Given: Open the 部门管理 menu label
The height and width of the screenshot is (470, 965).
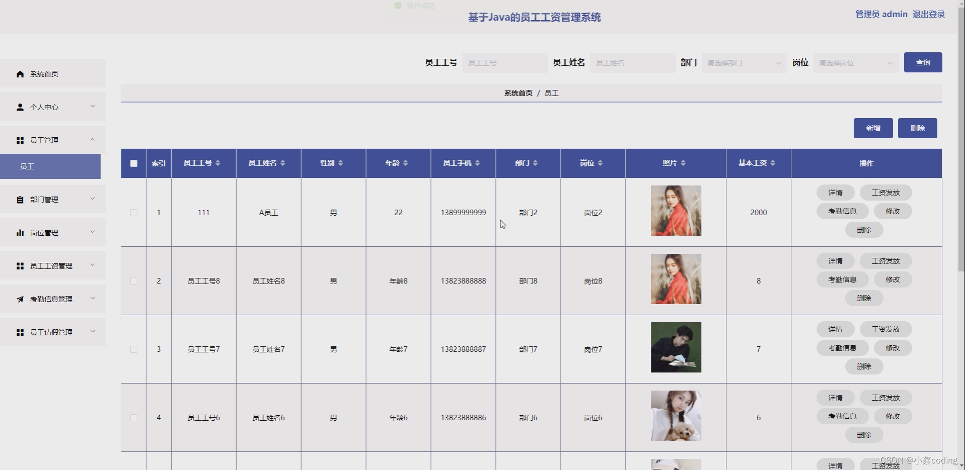Looking at the screenshot, I should 44,200.
